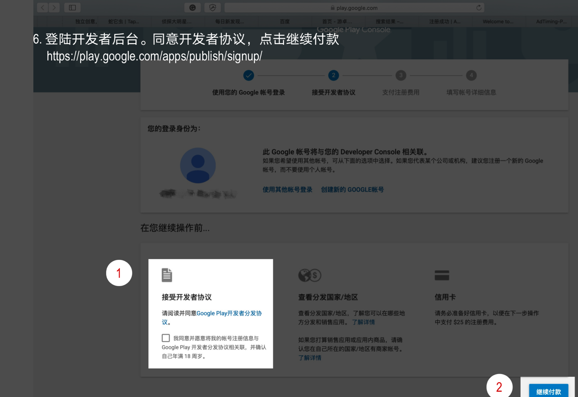Check the agree to developer agreement checkbox

[x=166, y=338]
